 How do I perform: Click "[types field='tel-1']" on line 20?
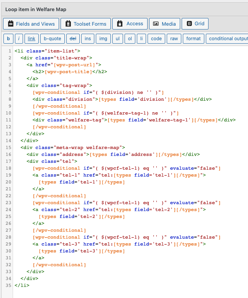click(70, 182)
